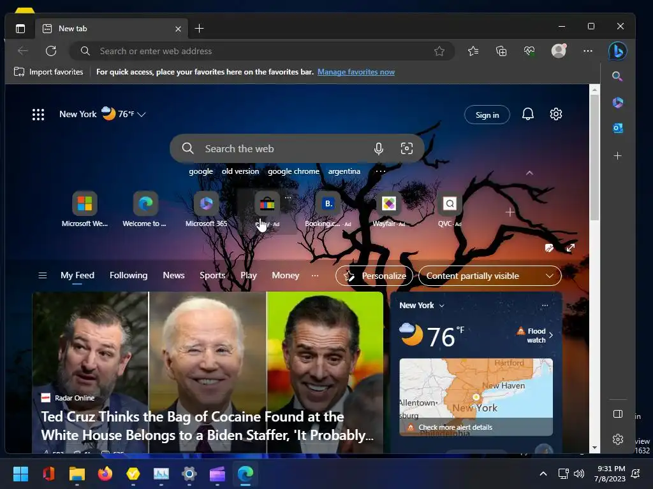Collapse quick links with up chevron
The width and height of the screenshot is (653, 489).
(x=529, y=173)
